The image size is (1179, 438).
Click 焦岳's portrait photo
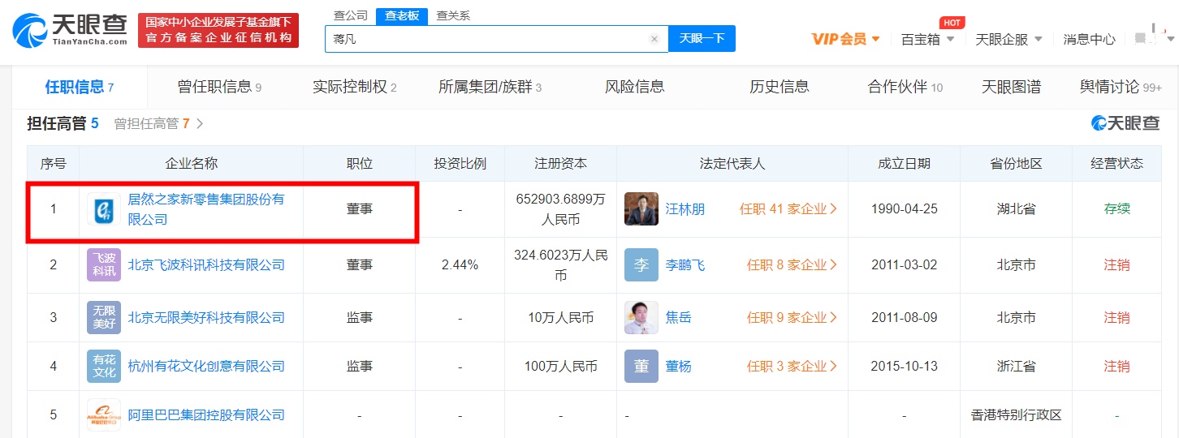[641, 317]
